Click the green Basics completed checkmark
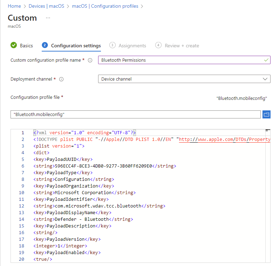This screenshot has width=273, height=266. (14, 45)
